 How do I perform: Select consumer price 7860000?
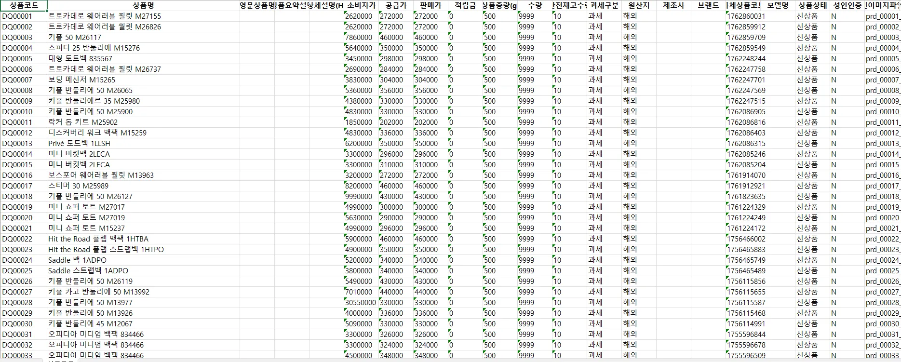(x=361, y=37)
